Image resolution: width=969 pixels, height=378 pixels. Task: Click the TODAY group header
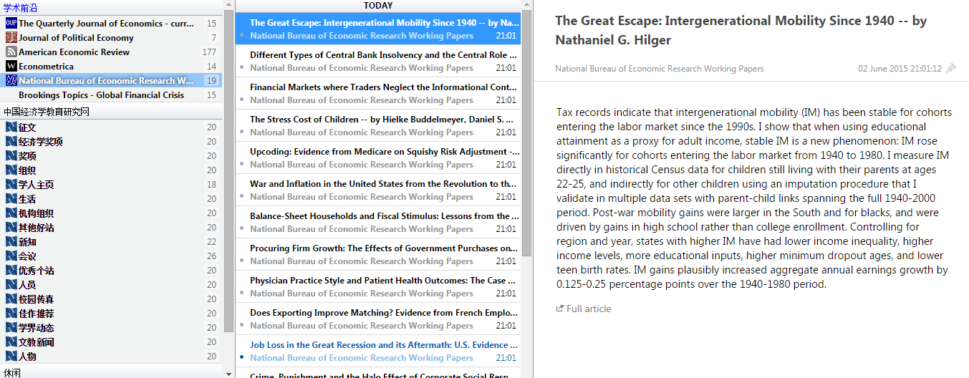click(x=377, y=6)
